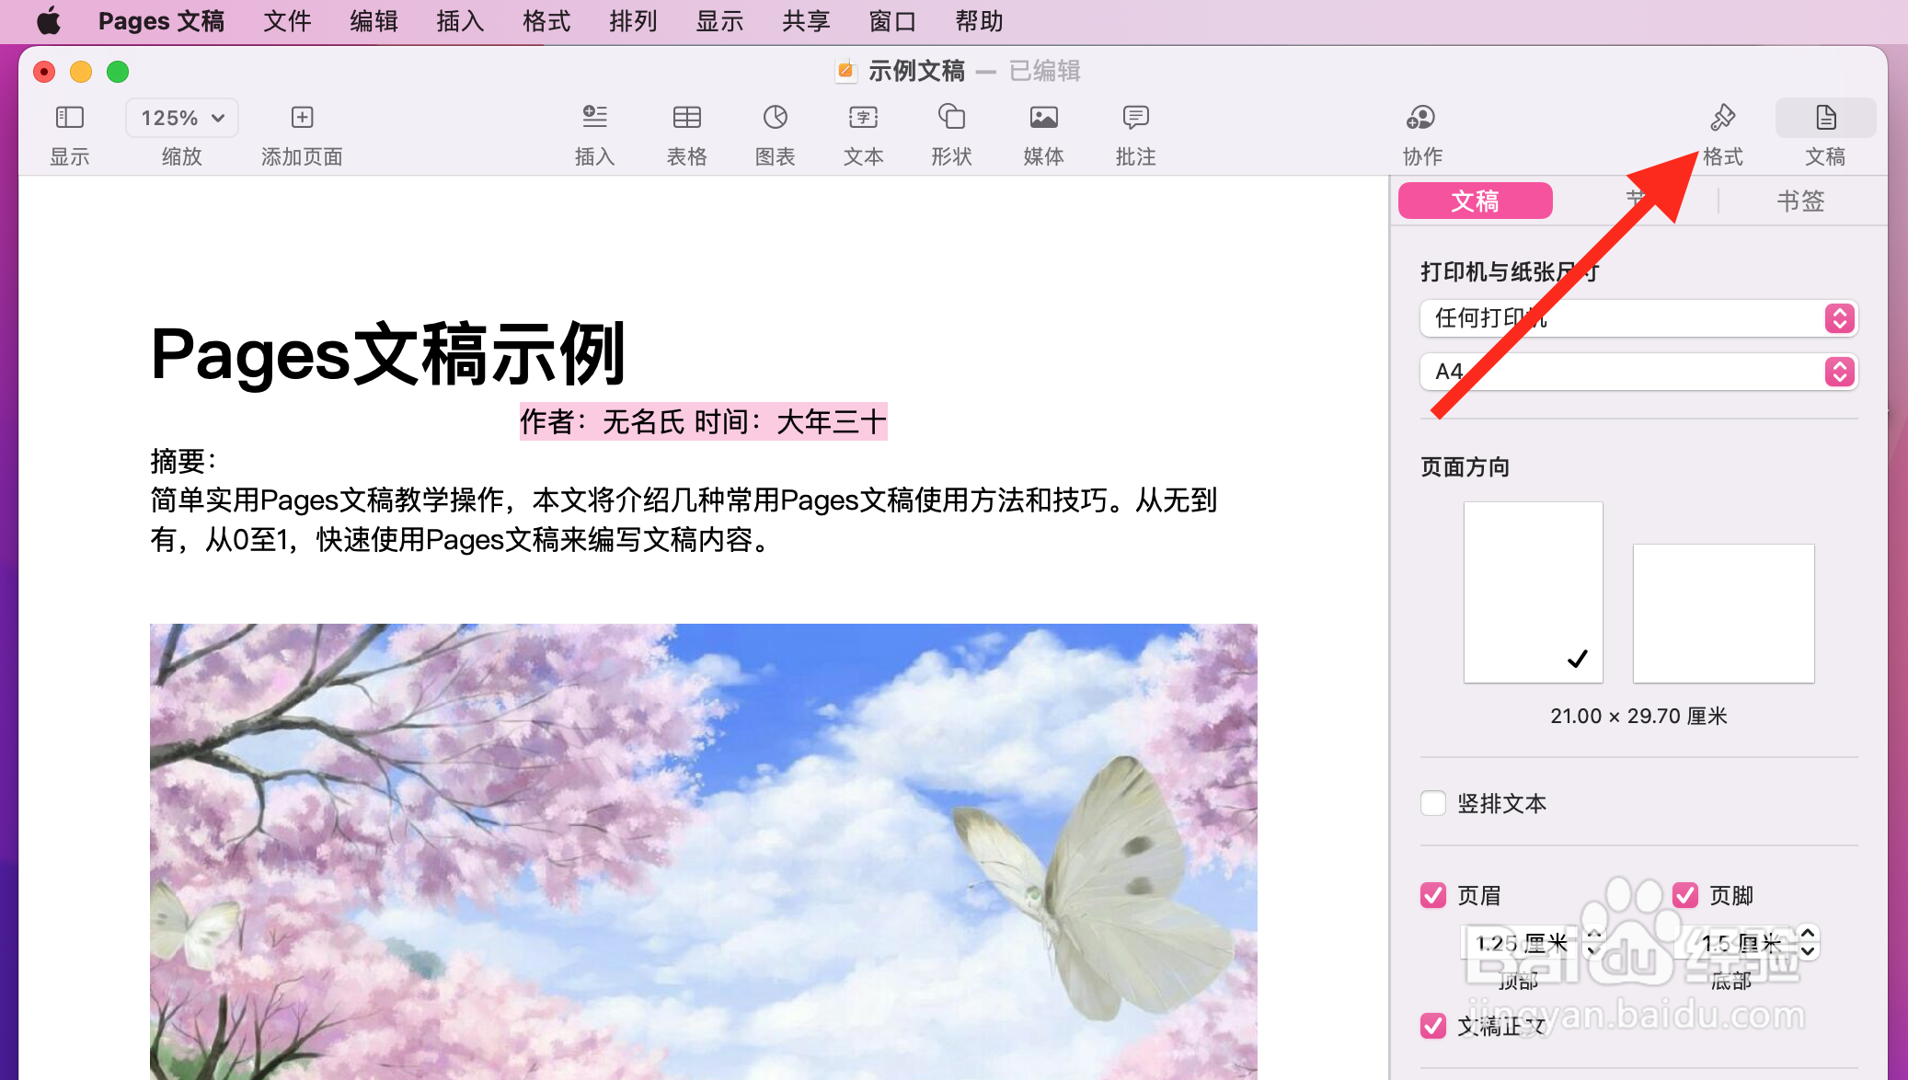Open the 编辑 menu

click(374, 21)
